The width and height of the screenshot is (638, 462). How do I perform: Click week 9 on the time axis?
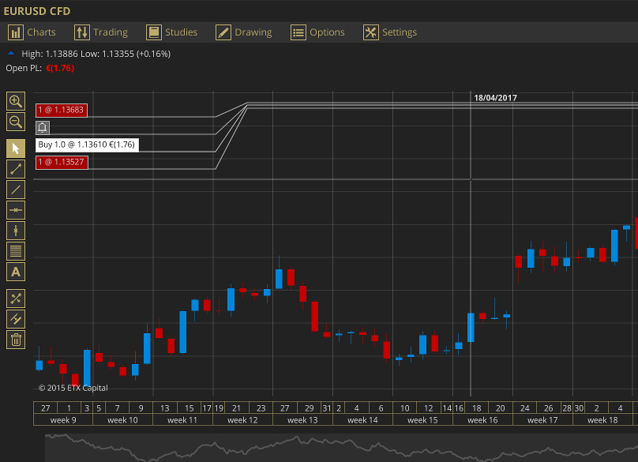click(x=63, y=419)
